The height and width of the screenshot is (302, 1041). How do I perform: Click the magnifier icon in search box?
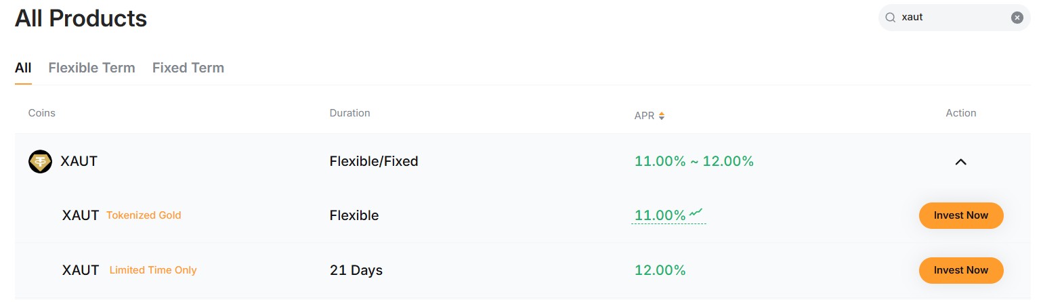891,18
